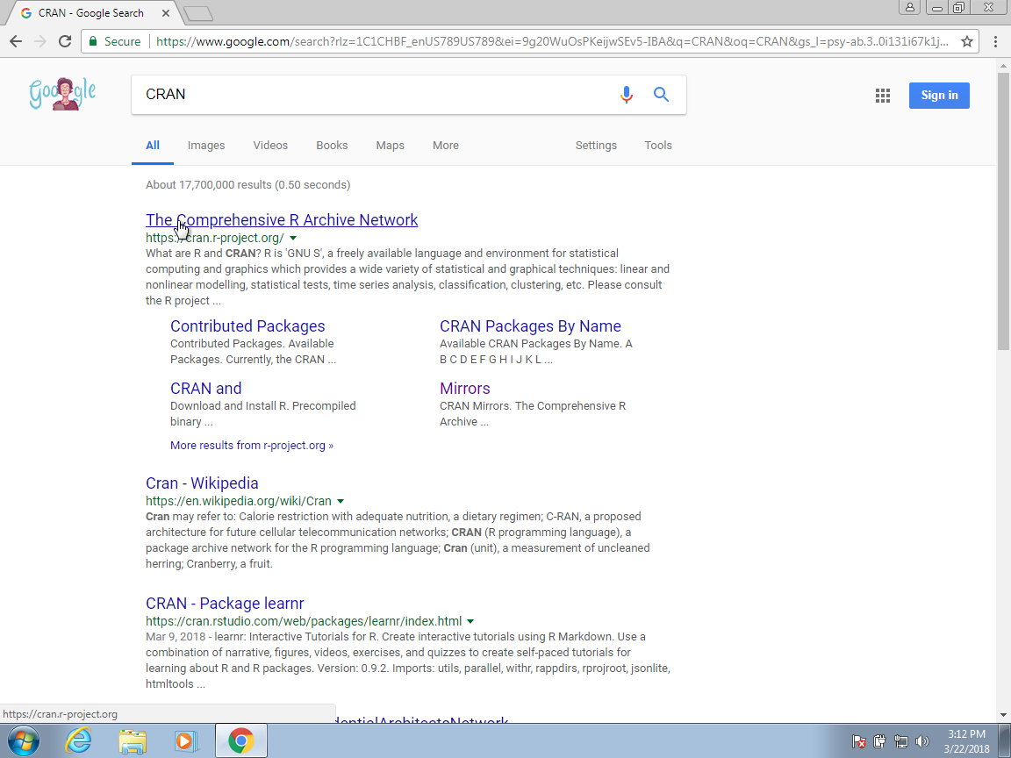
Task: Open Internet Explorer from the taskbar
Action: pyautogui.click(x=79, y=741)
